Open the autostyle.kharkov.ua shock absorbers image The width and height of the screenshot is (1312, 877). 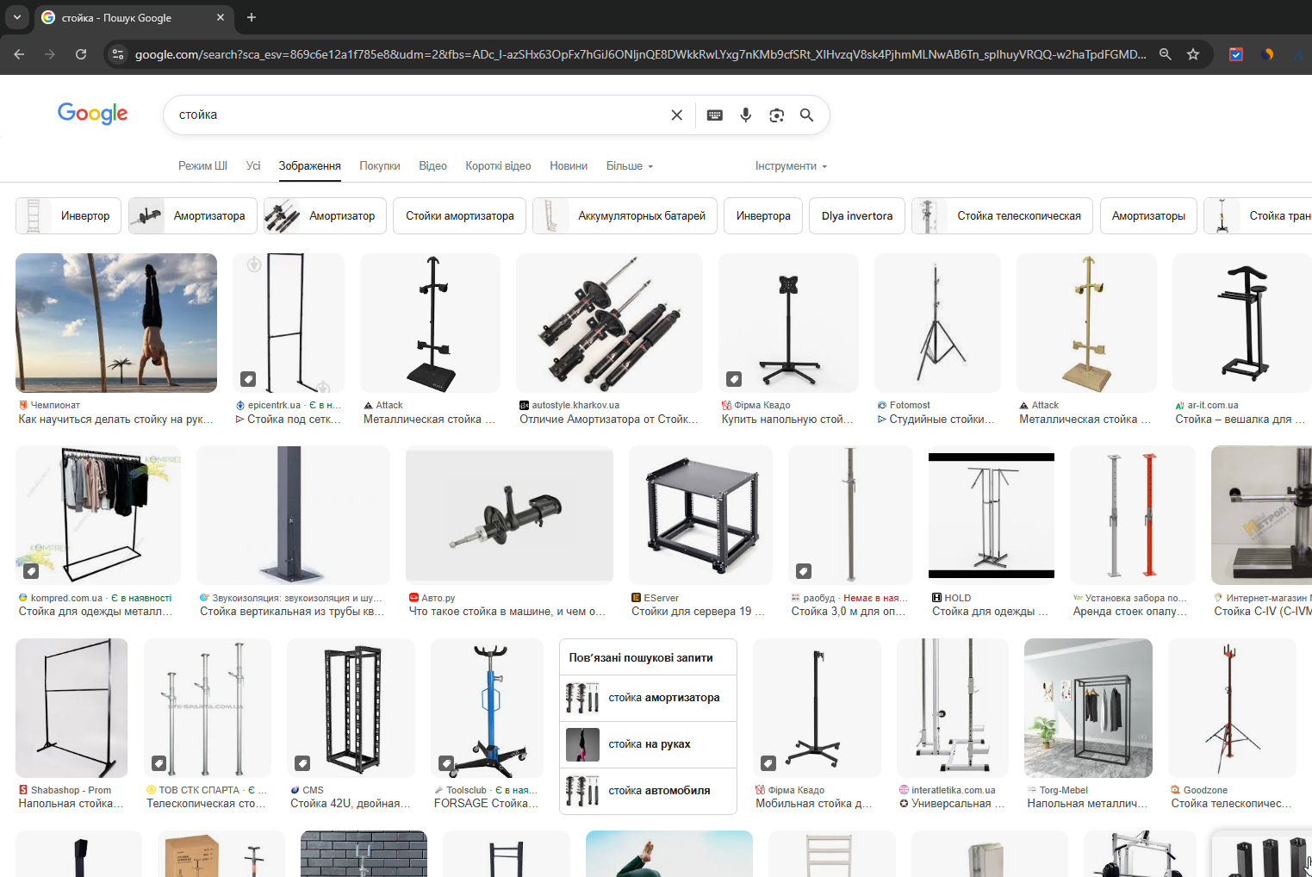coord(609,323)
